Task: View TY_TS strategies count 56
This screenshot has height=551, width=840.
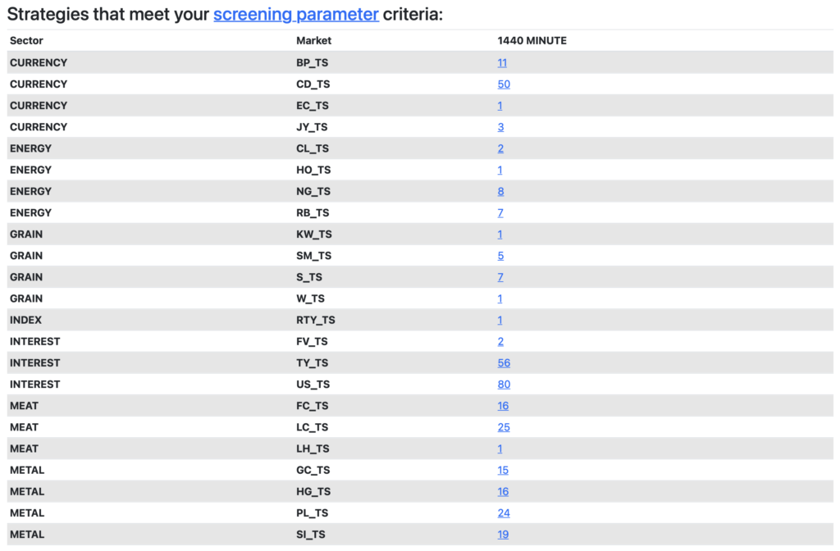Action: click(x=504, y=362)
